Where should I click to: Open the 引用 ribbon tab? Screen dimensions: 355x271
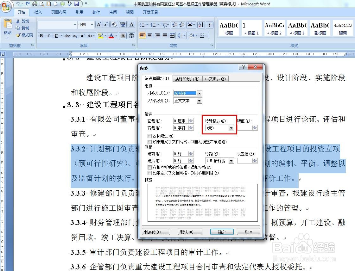[79, 12]
